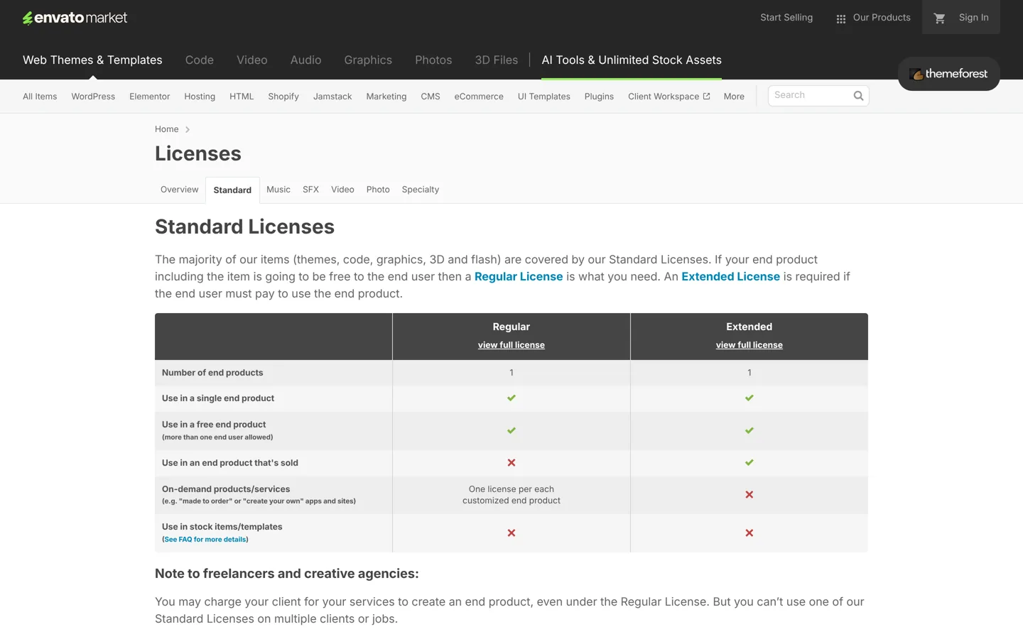Viewport: 1023px width, 639px height.
Task: Click the ThemeForest badge logo
Action: [948, 74]
